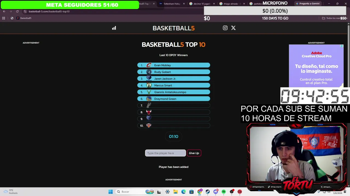
Task: Click the 01:10 countdown timer
Action: click(174, 136)
